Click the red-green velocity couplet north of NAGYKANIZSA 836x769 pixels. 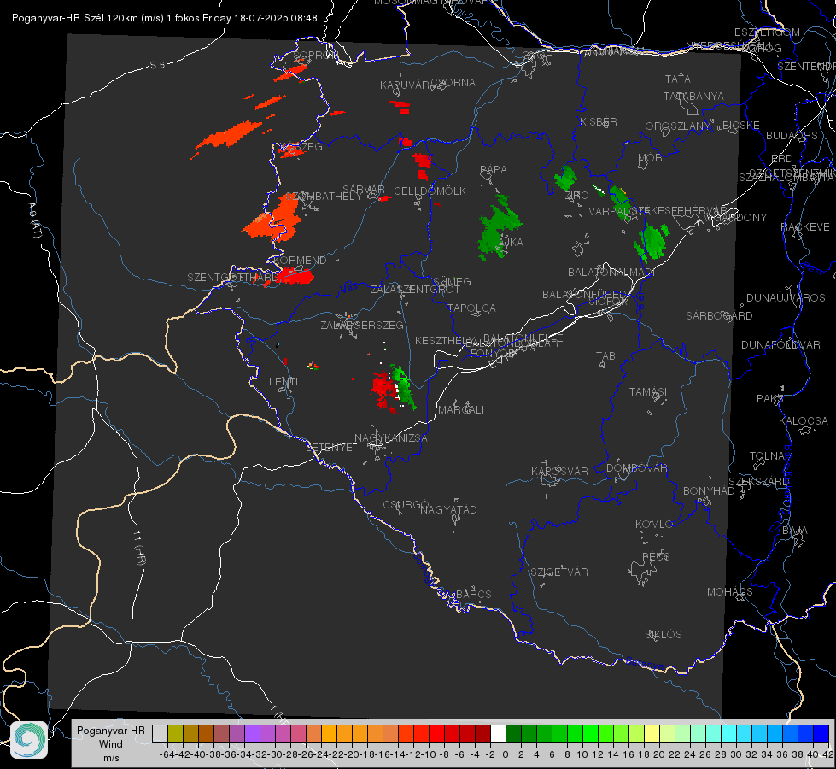[x=394, y=389]
